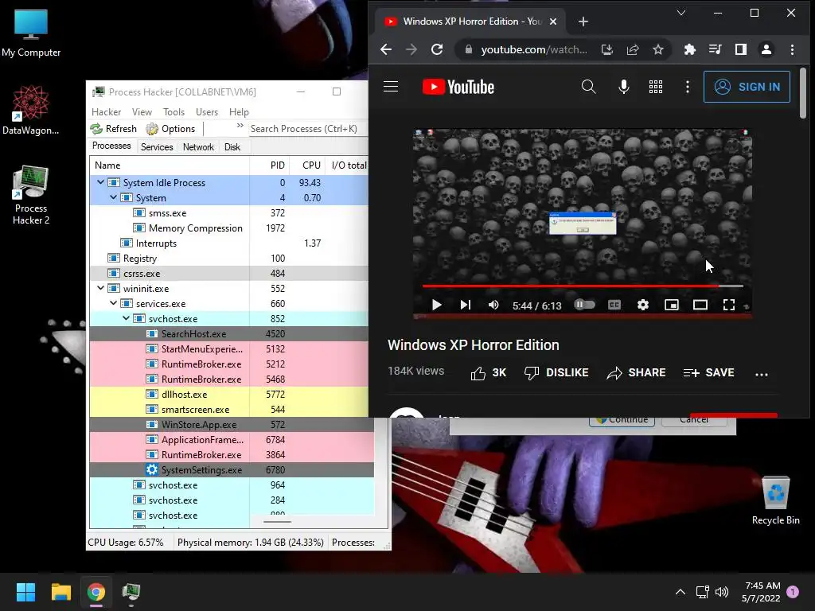Switch to theater mode

tap(700, 305)
